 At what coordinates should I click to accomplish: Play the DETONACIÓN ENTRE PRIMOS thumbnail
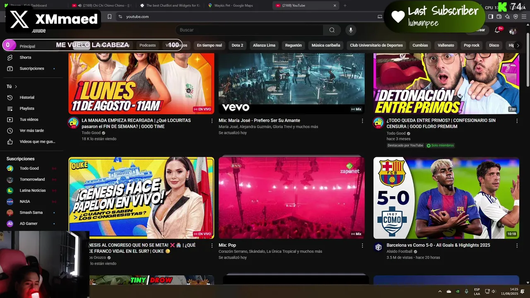tap(446, 83)
